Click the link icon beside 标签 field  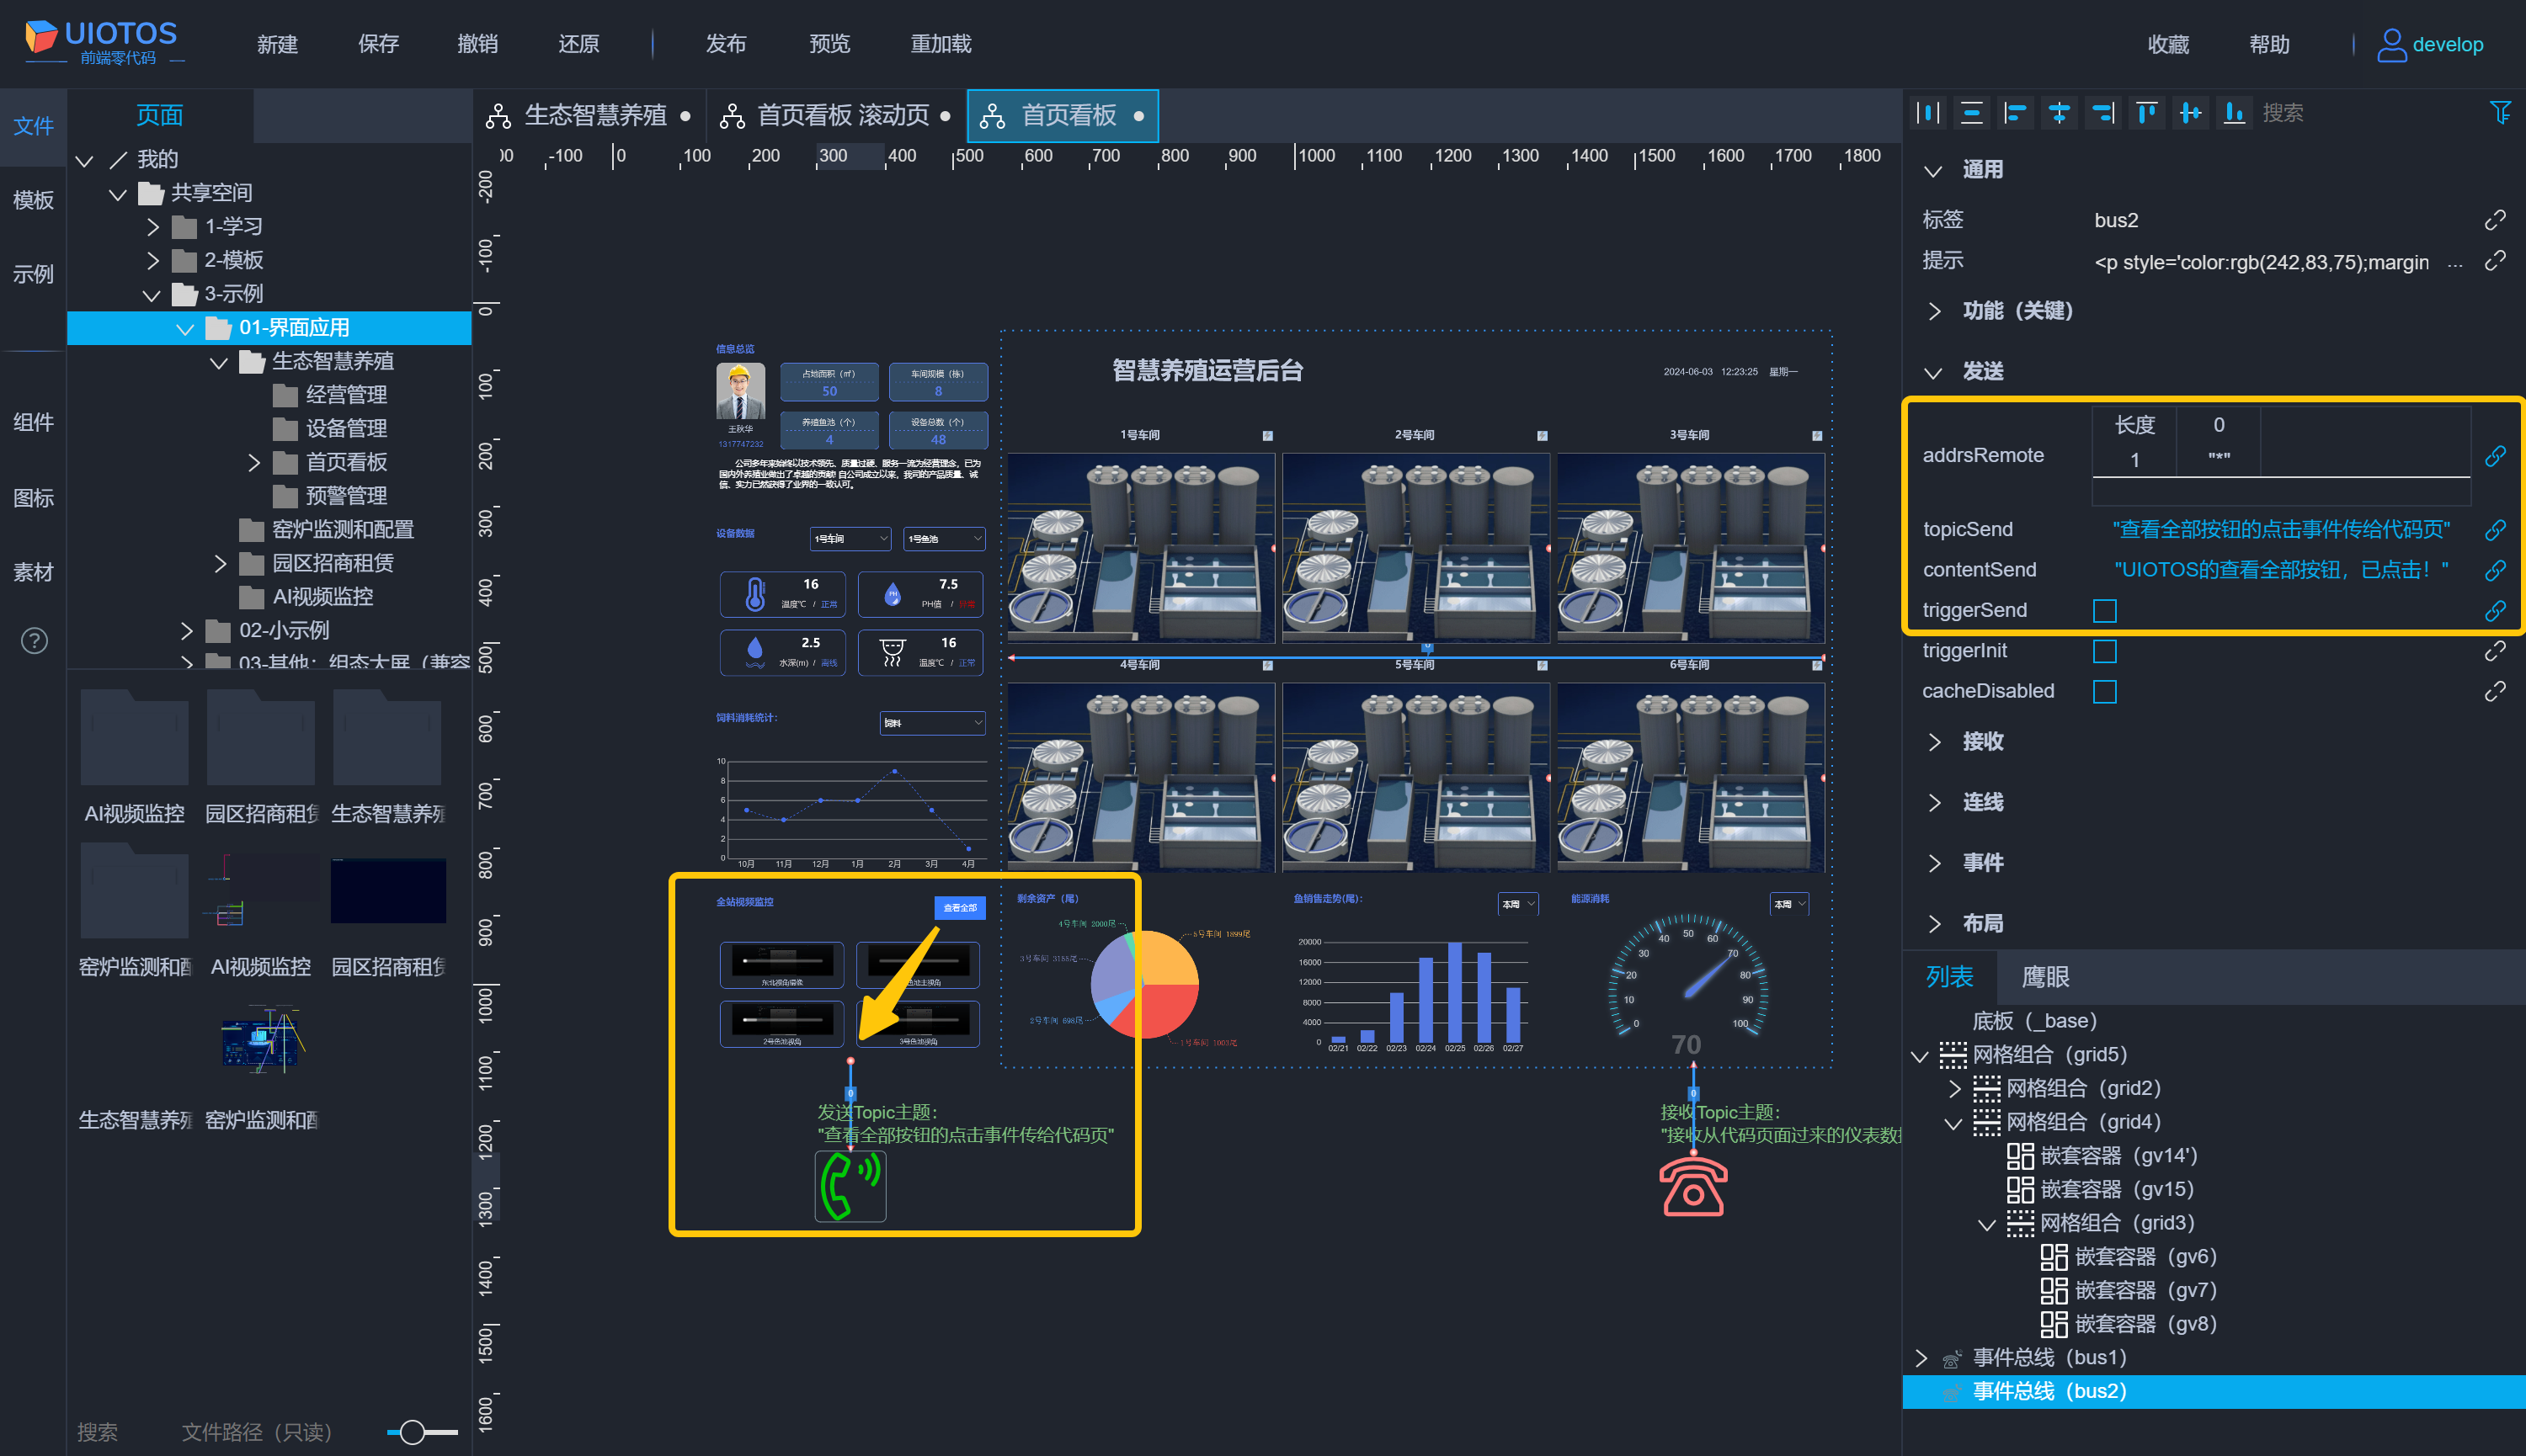click(x=2495, y=220)
